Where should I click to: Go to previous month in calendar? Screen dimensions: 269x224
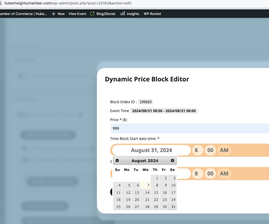tap(117, 160)
